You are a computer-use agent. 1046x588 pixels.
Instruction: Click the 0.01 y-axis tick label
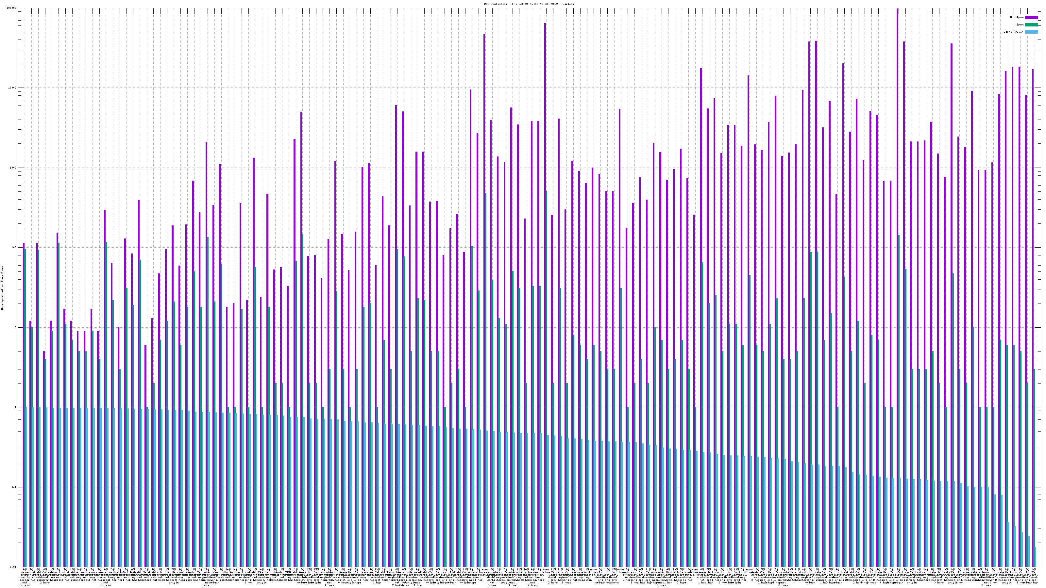tap(13, 567)
